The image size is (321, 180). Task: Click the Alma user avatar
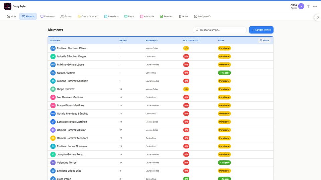click(301, 6)
